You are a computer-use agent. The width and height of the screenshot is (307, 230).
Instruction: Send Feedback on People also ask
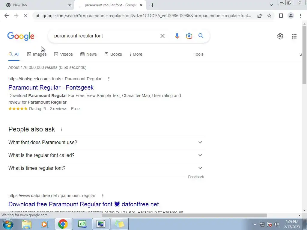[x=196, y=177]
